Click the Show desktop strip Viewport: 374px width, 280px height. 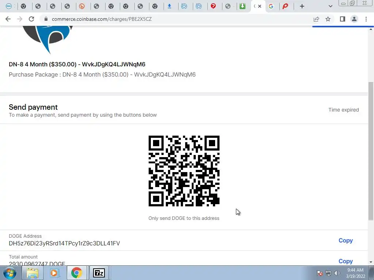point(372,273)
